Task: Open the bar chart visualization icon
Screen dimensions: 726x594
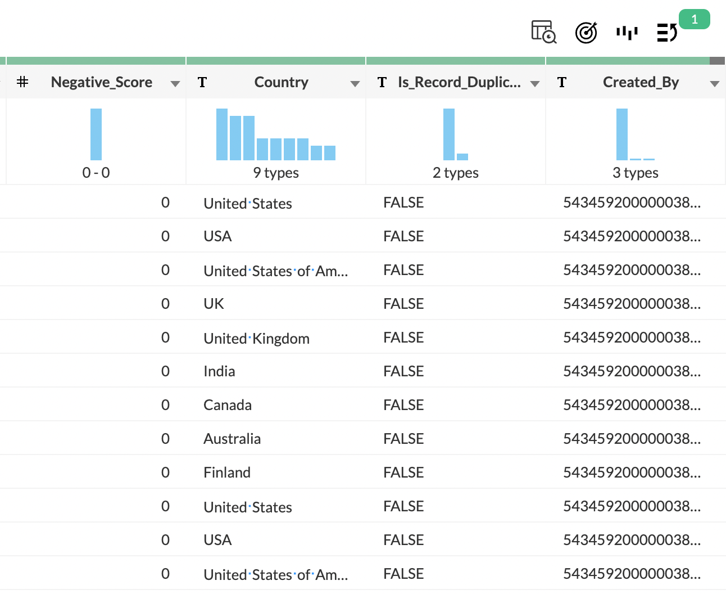Action: (x=627, y=33)
